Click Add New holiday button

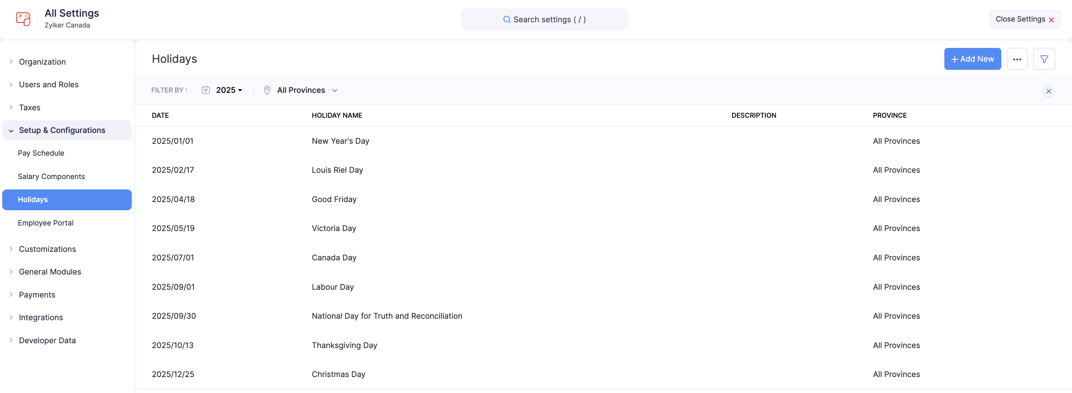click(x=972, y=59)
